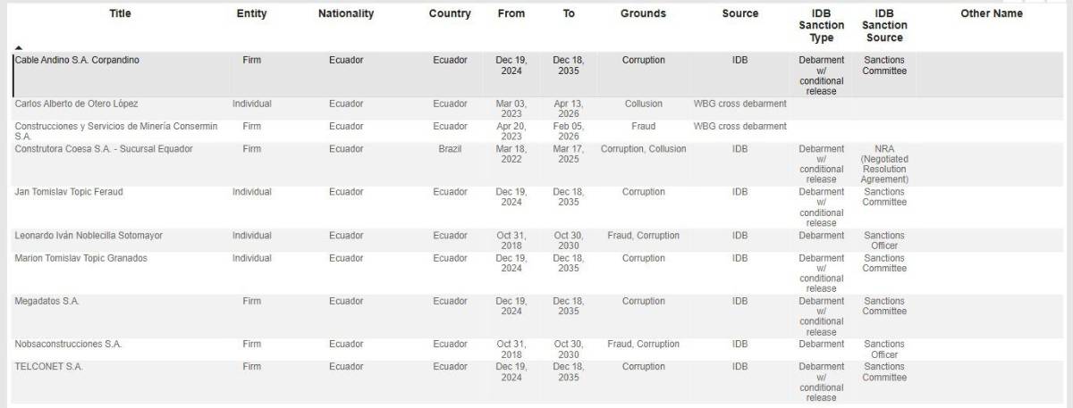1073x408 pixels.
Task: Click the IDB Sanction Source header
Action: click(x=883, y=26)
